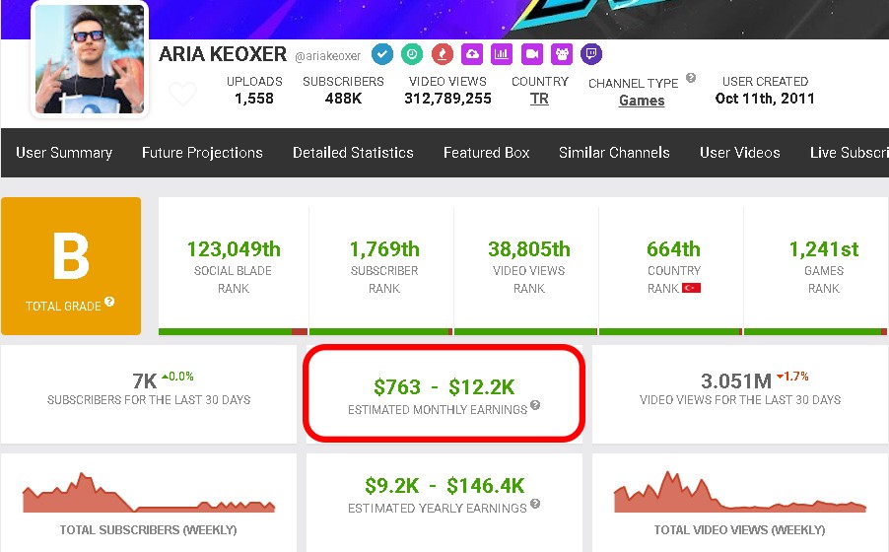Switch to the Future Projections tab
The image size is (889, 552).
(202, 153)
